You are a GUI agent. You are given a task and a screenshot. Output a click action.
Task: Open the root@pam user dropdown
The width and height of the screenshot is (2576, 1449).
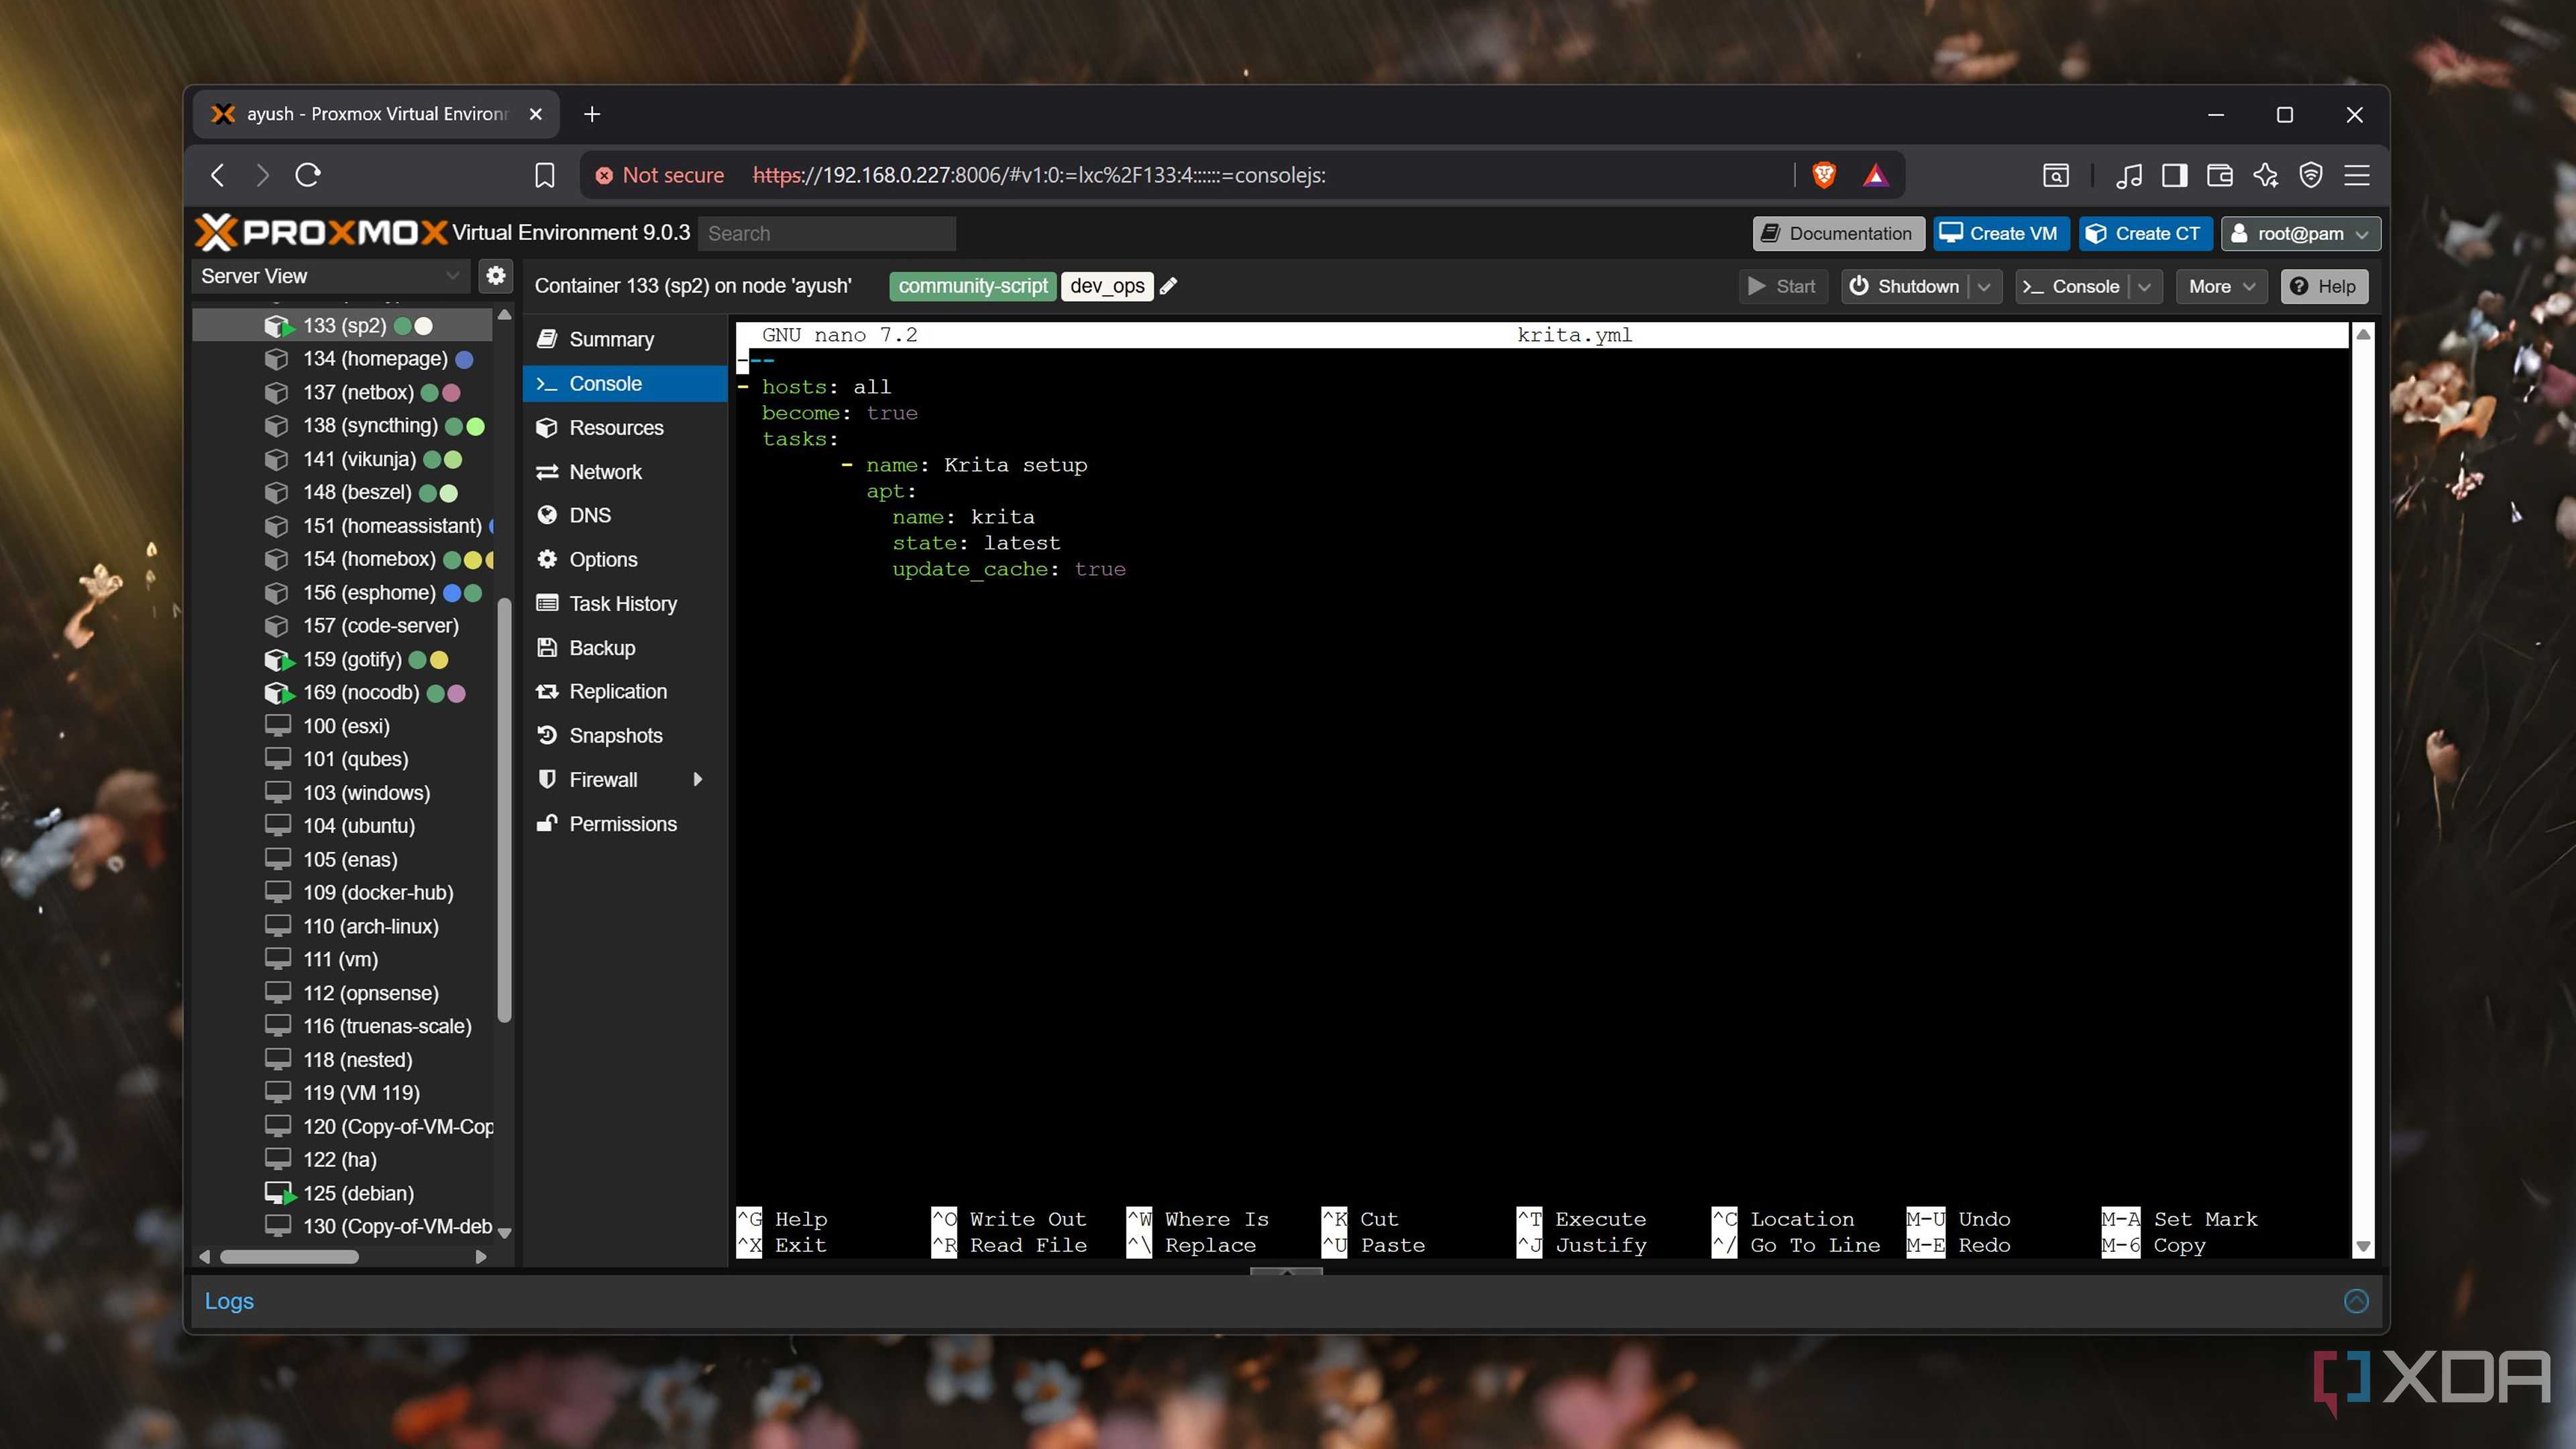coord(2300,233)
